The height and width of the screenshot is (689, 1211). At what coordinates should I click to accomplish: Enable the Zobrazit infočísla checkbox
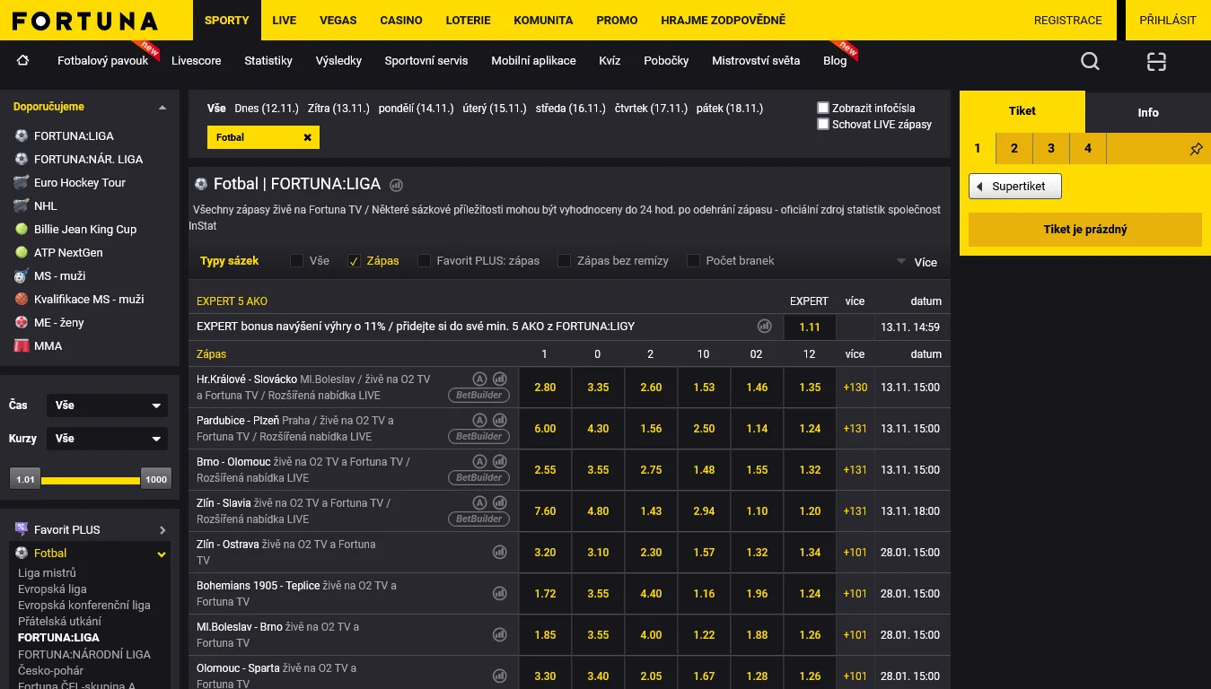[x=823, y=108]
